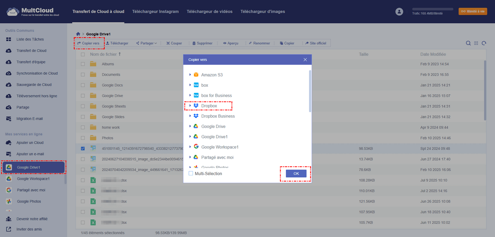495x237 pixels.
Task: Open Transfert de Cloud à cloud tab
Action: point(98,12)
